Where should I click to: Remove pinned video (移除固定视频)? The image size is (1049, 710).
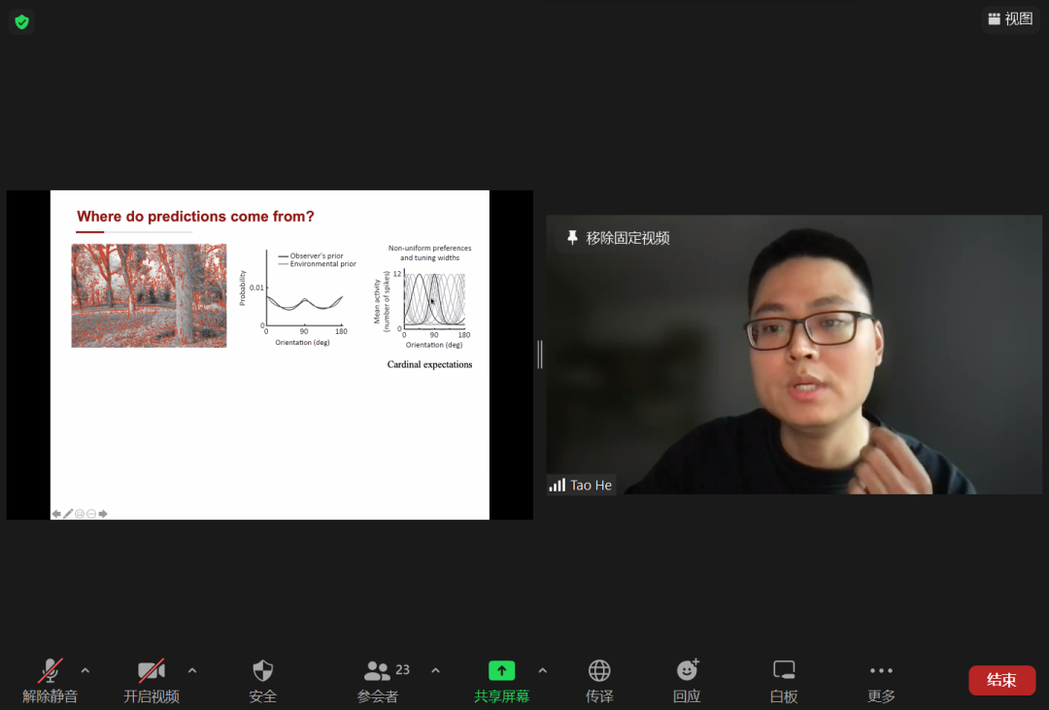pos(618,238)
